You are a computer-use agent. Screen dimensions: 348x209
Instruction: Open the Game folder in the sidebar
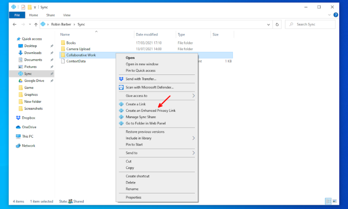[29, 88]
